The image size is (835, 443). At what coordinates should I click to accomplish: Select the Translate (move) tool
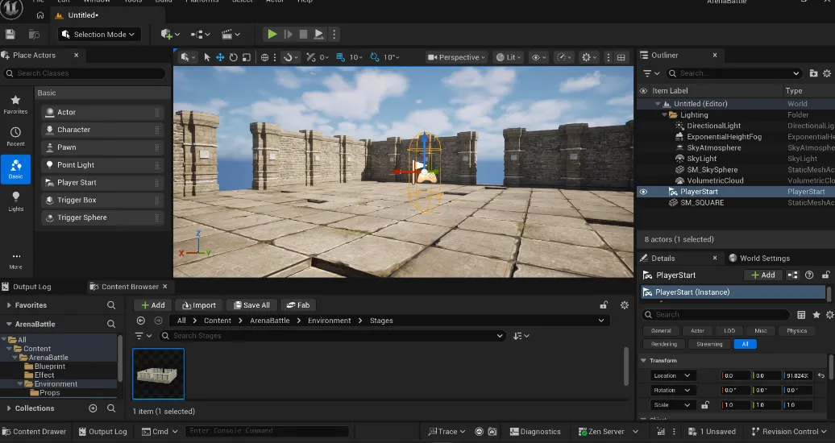220,57
